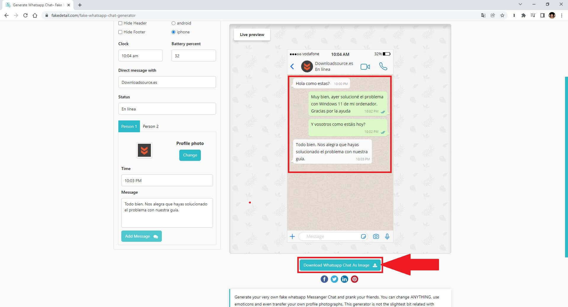
Task: Click the Add Message button
Action: (141, 236)
